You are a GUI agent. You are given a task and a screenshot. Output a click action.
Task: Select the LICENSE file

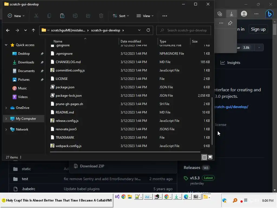[x=61, y=79]
